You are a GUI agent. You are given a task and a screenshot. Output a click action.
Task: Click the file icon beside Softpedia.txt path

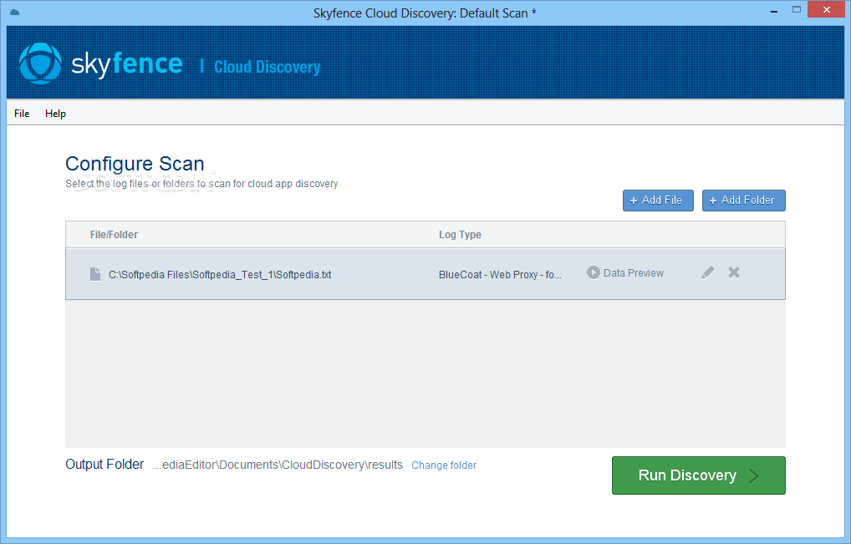pos(95,274)
